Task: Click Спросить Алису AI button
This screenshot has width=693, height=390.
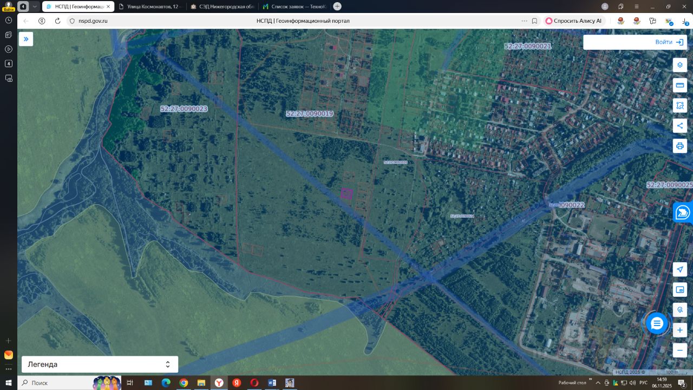Action: coord(574,21)
